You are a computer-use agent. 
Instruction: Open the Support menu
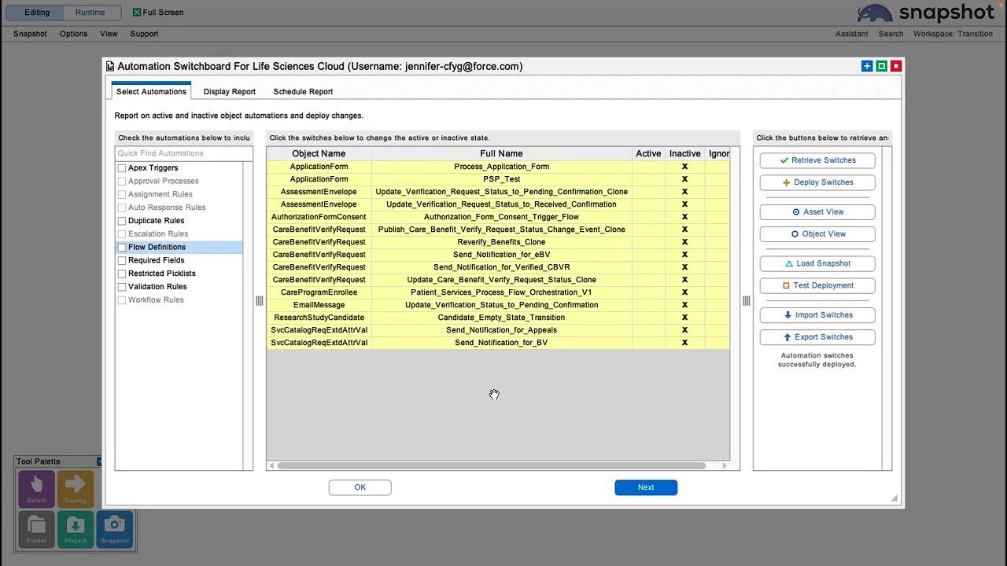coord(144,34)
